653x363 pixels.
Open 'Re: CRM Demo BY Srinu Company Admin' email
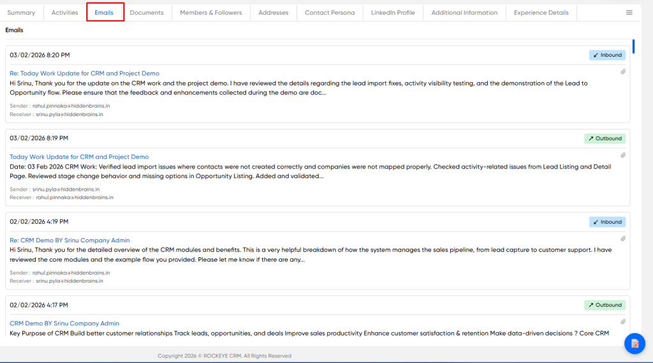coord(70,241)
